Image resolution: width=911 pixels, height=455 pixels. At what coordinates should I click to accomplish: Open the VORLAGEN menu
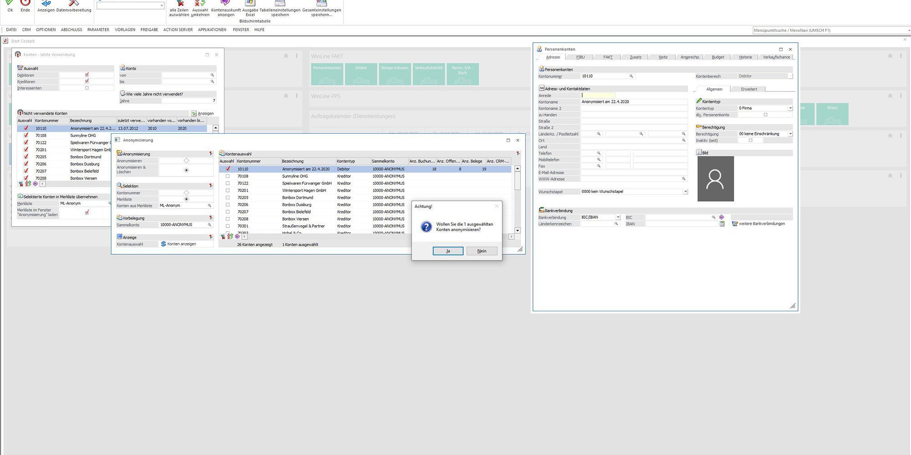125,30
